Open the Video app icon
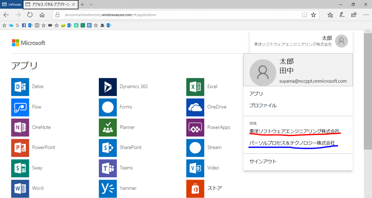Image resolution: width=372 pixels, height=198 pixels. 195,168
